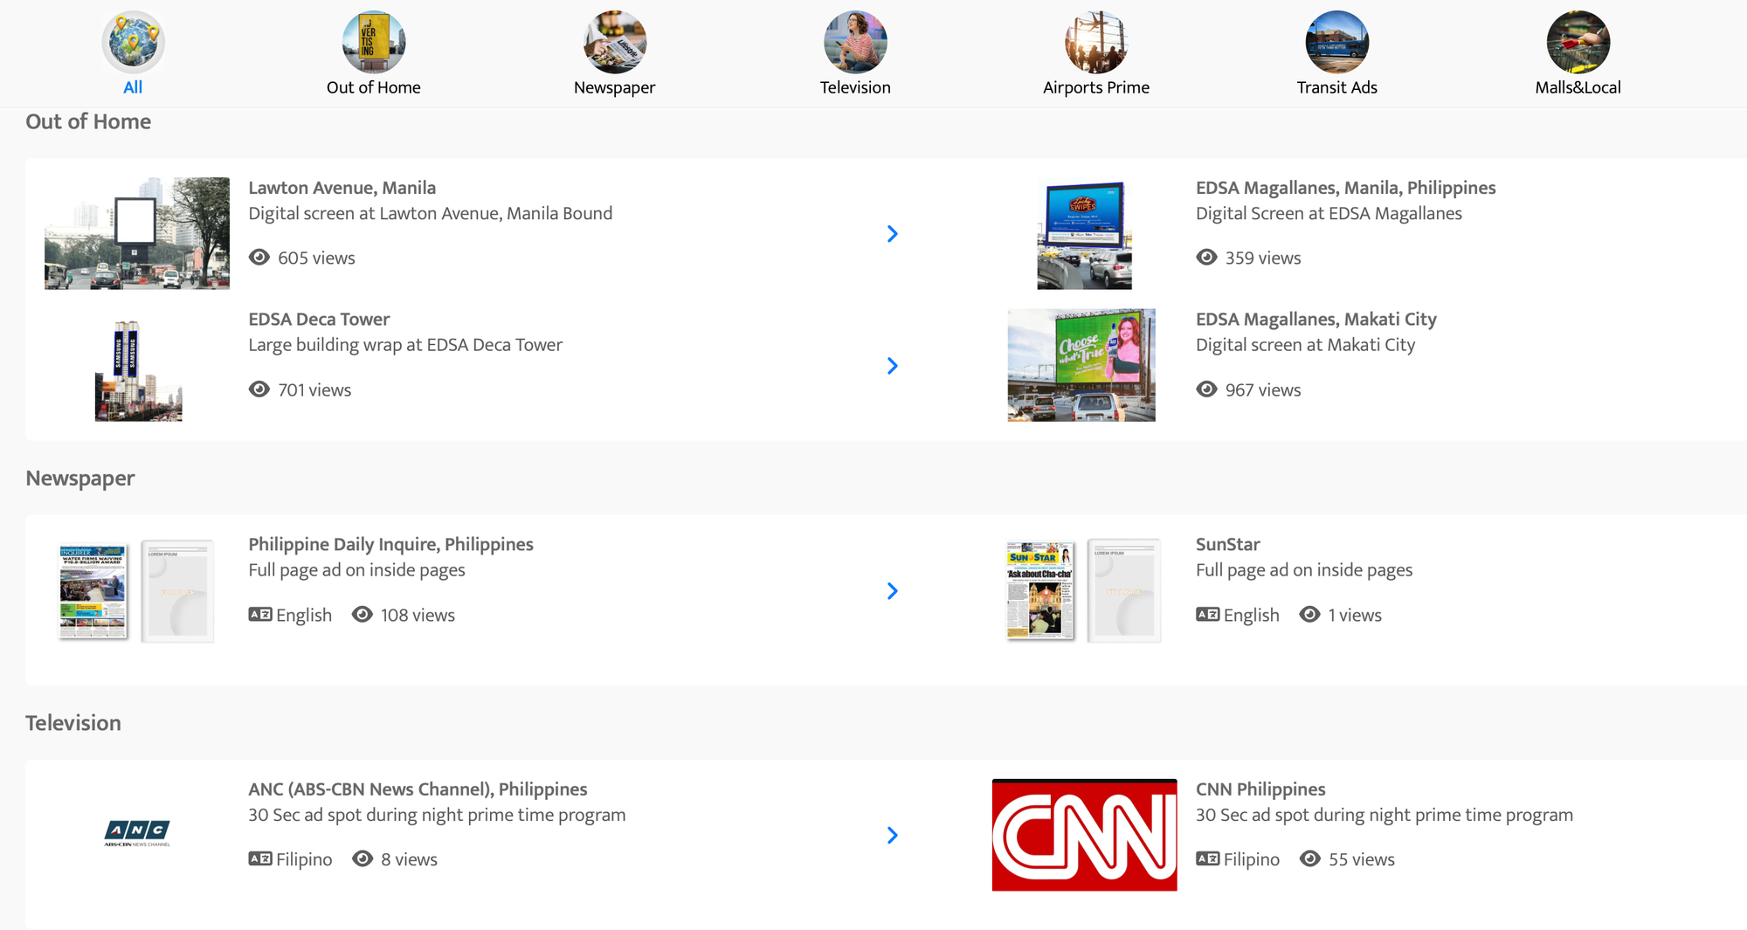Click the '967 views' count

pyautogui.click(x=1263, y=390)
